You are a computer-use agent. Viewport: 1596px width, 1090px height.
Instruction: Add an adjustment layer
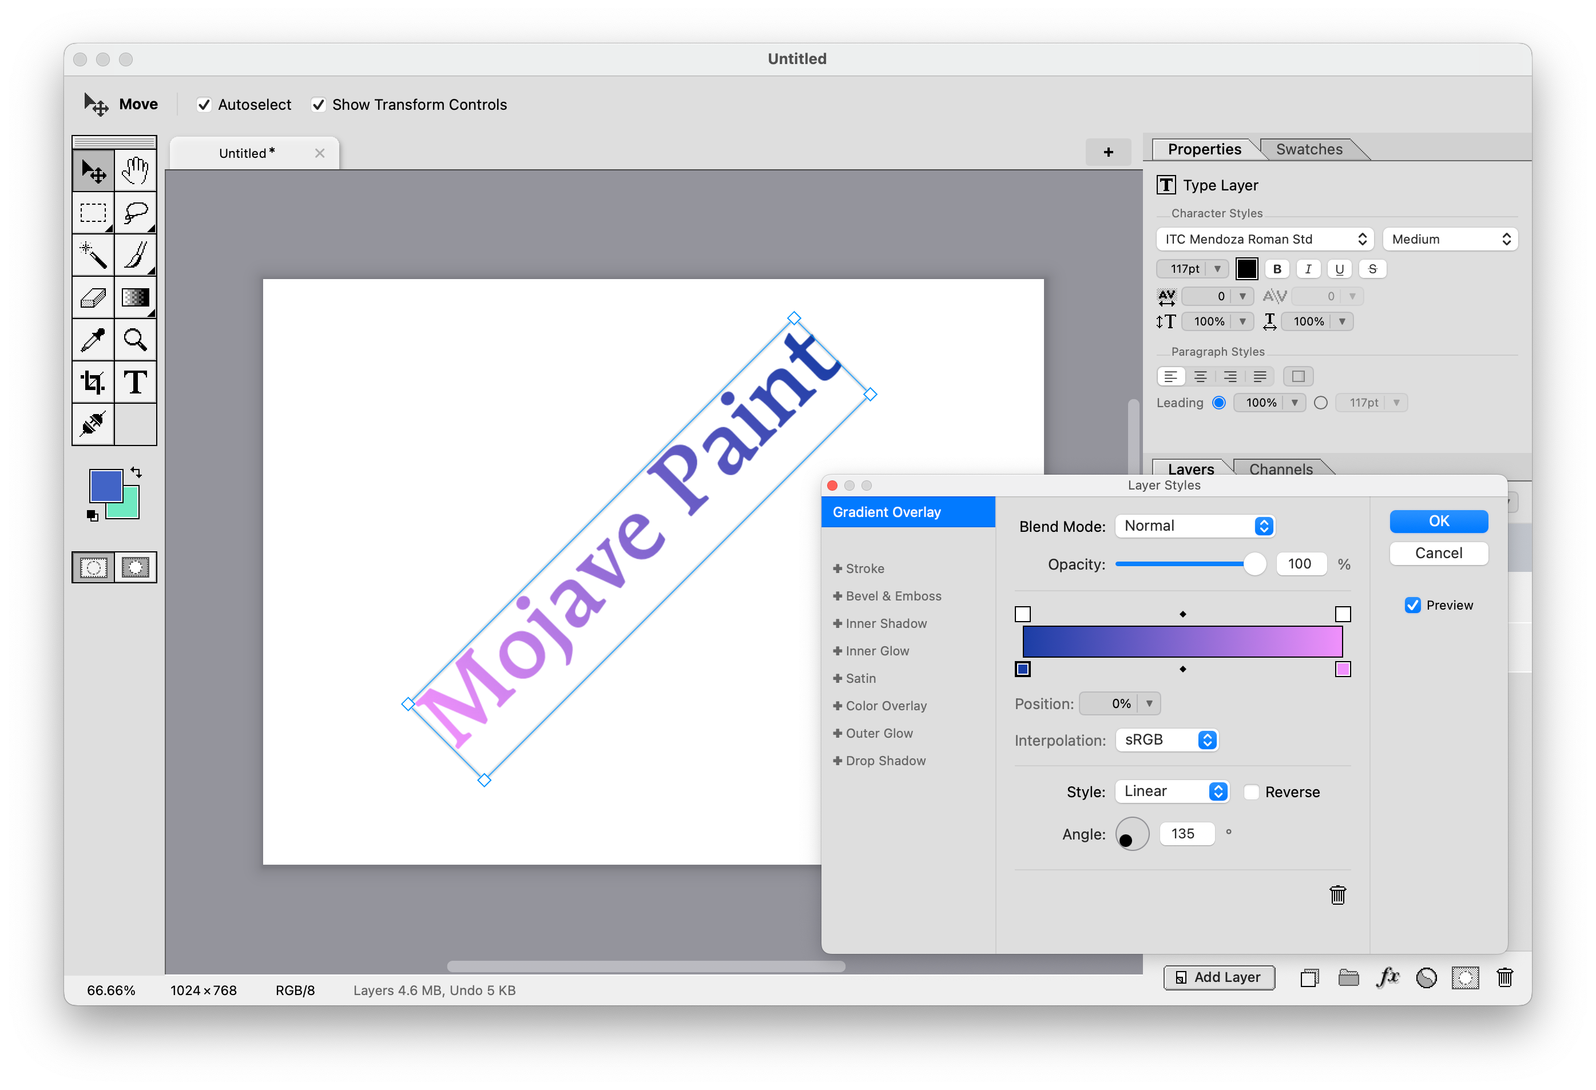pyautogui.click(x=1426, y=977)
